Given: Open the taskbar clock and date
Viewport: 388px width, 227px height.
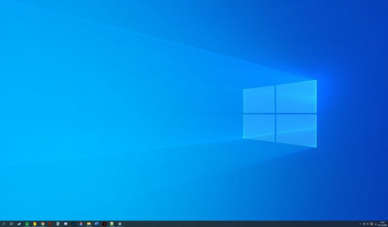Looking at the screenshot, I should pyautogui.click(x=382, y=224).
